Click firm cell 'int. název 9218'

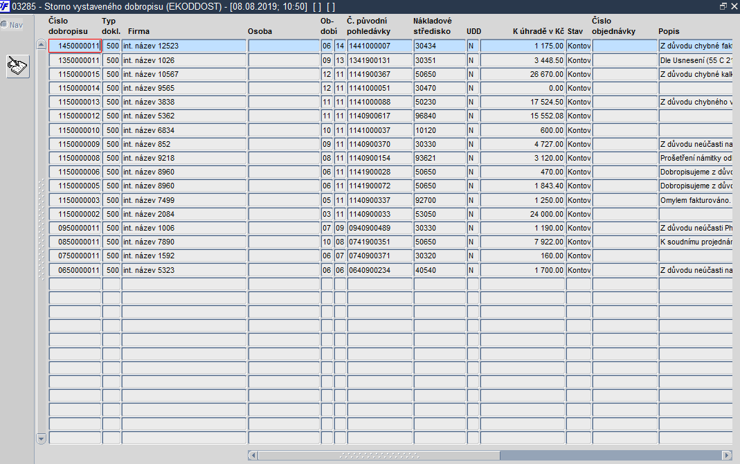(x=184, y=158)
